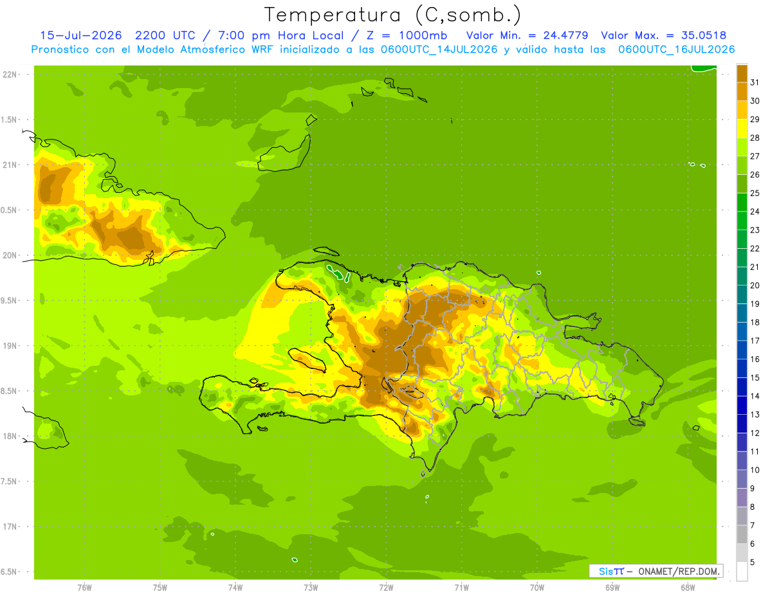The width and height of the screenshot is (772, 596).
Task: Click the "76W" longitude axis label
Action: click(84, 588)
